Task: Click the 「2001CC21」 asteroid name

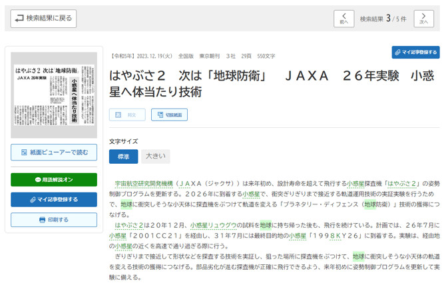Action: [155, 236]
